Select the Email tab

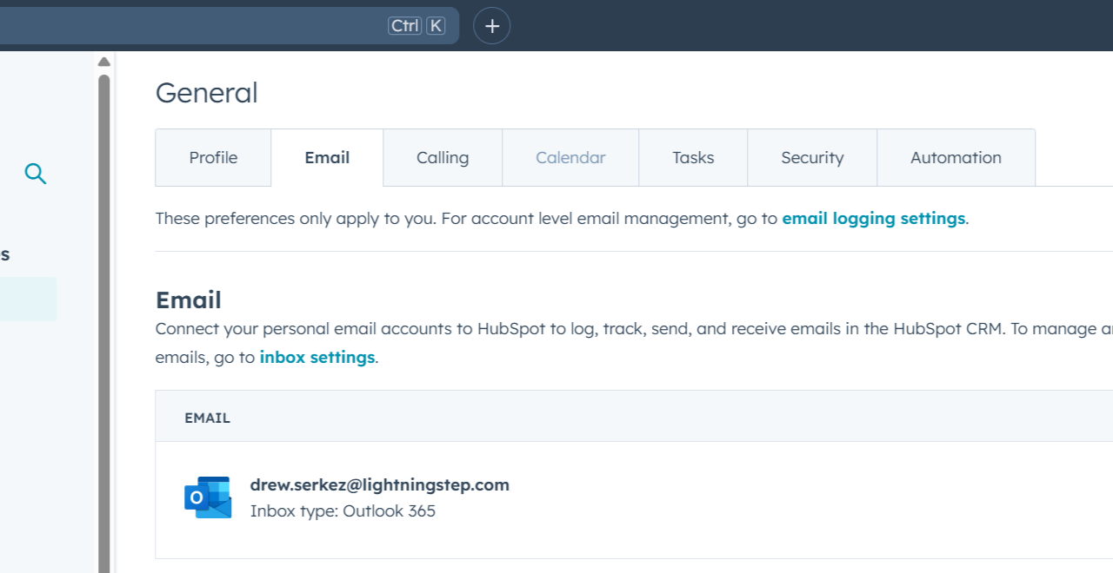pyautogui.click(x=327, y=157)
